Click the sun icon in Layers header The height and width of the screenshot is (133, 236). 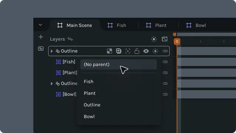coord(154,39)
